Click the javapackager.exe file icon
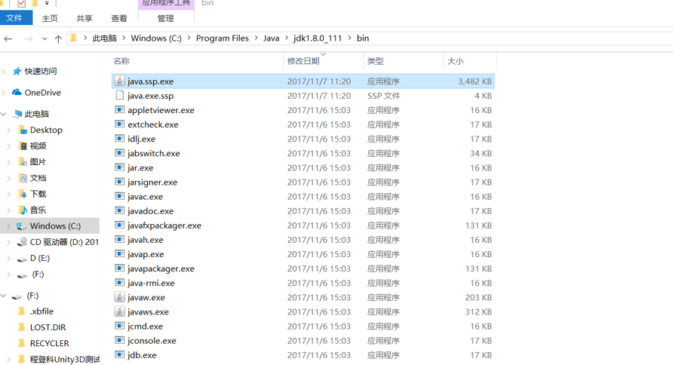The image size is (673, 365). 120,268
